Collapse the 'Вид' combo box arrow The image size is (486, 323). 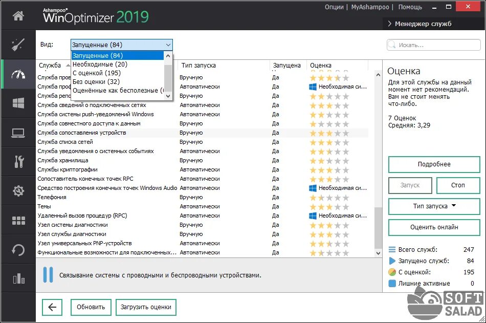pos(168,45)
